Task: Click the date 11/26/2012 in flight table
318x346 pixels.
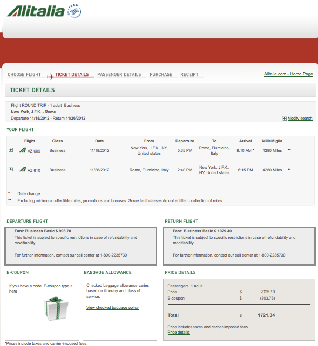Action: click(x=99, y=170)
